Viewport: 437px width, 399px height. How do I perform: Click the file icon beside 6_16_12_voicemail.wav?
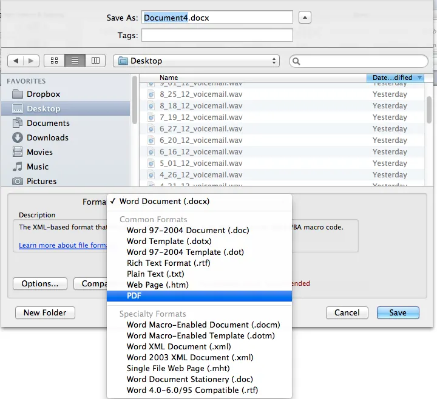pos(151,152)
